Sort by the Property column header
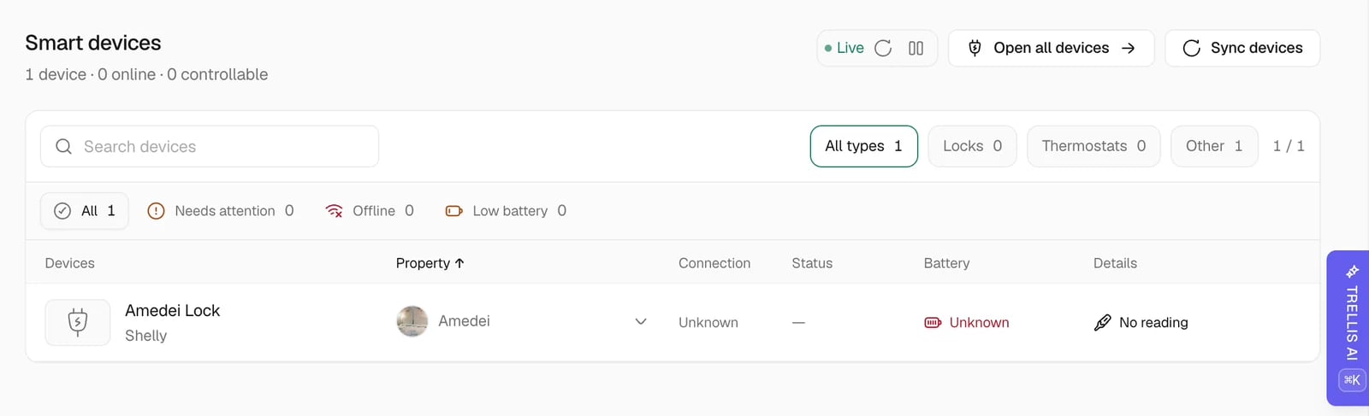 (x=430, y=263)
